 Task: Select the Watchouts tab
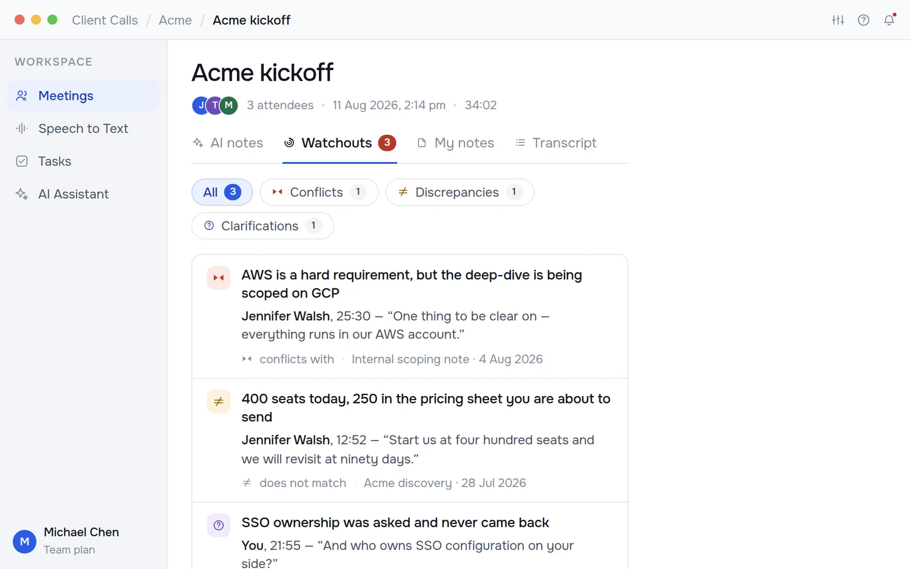(x=339, y=143)
